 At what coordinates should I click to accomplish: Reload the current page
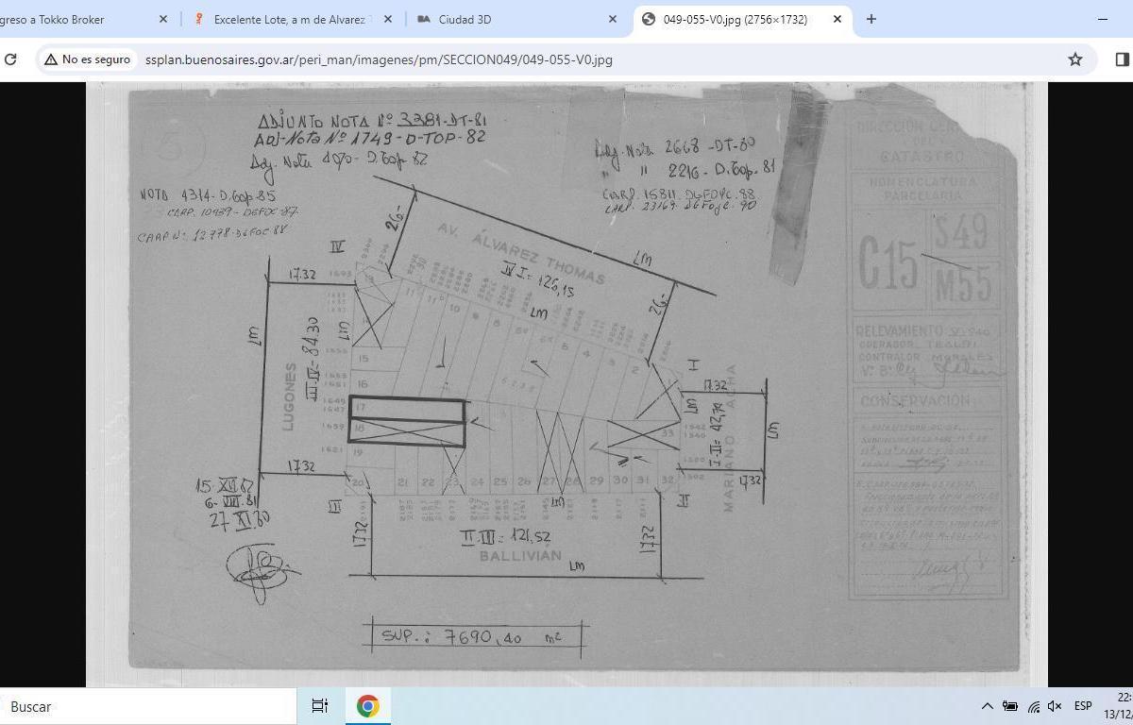(10, 59)
